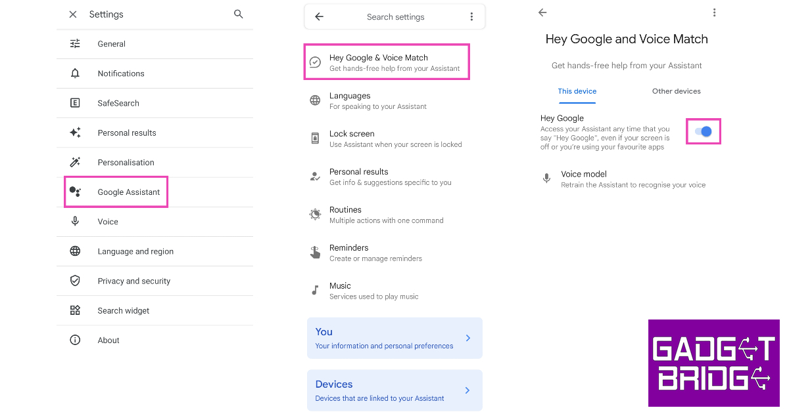Toggle the Hey Google switch off

(x=704, y=132)
